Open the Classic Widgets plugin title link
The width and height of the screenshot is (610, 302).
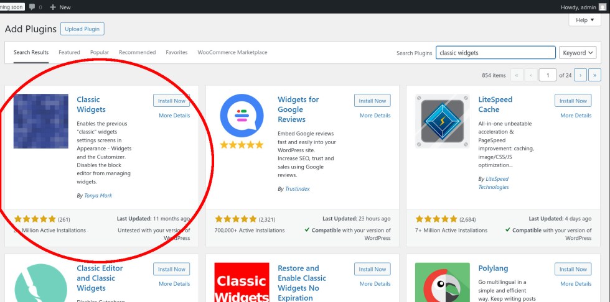91,104
